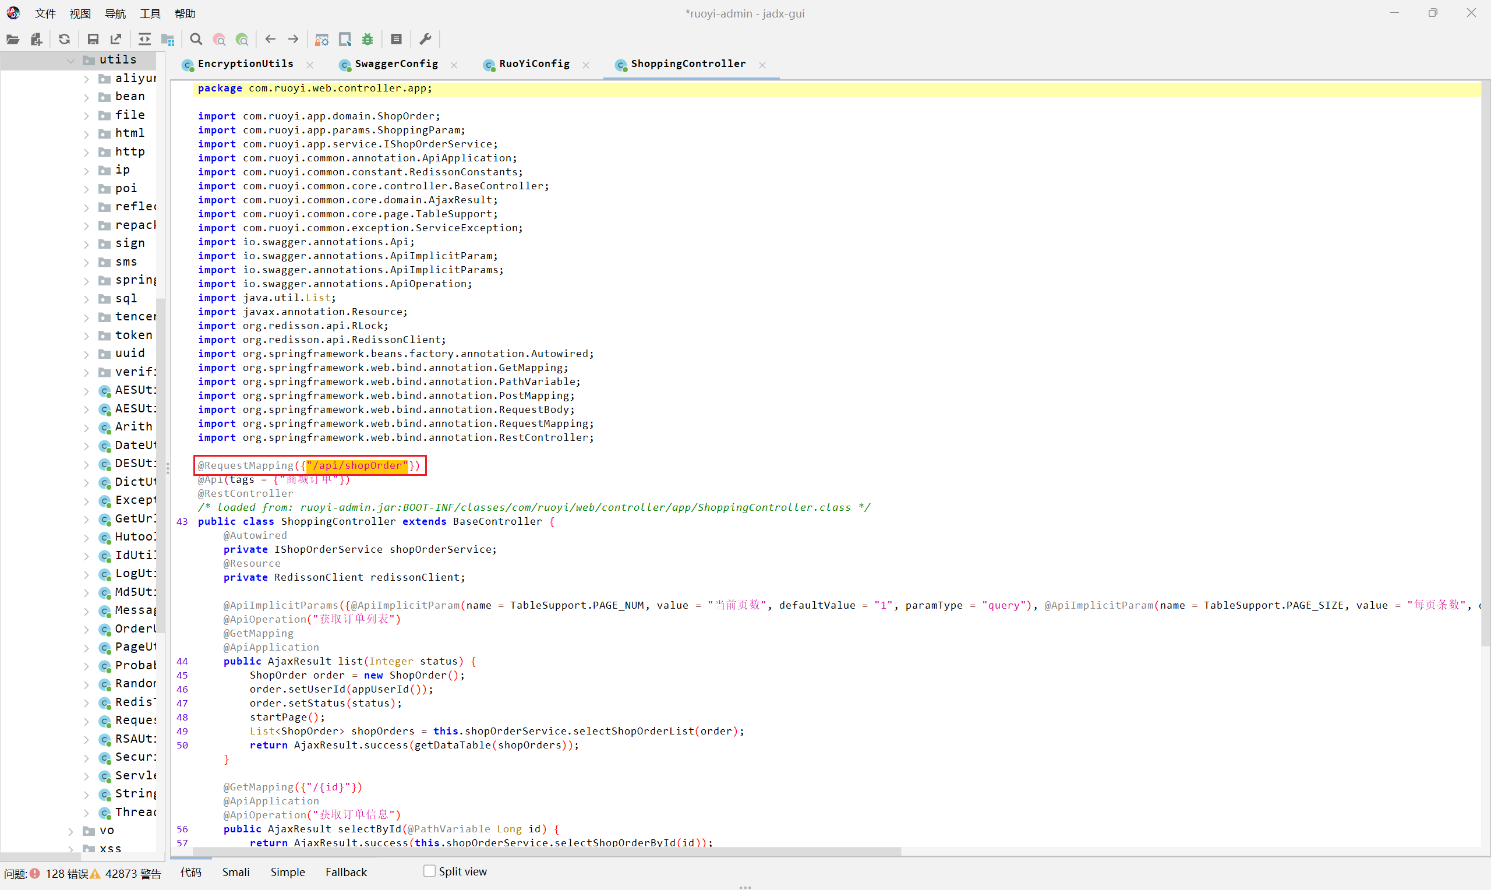Image resolution: width=1491 pixels, height=890 pixels.
Task: Click the jadx app logo icon
Action: [x=13, y=13]
